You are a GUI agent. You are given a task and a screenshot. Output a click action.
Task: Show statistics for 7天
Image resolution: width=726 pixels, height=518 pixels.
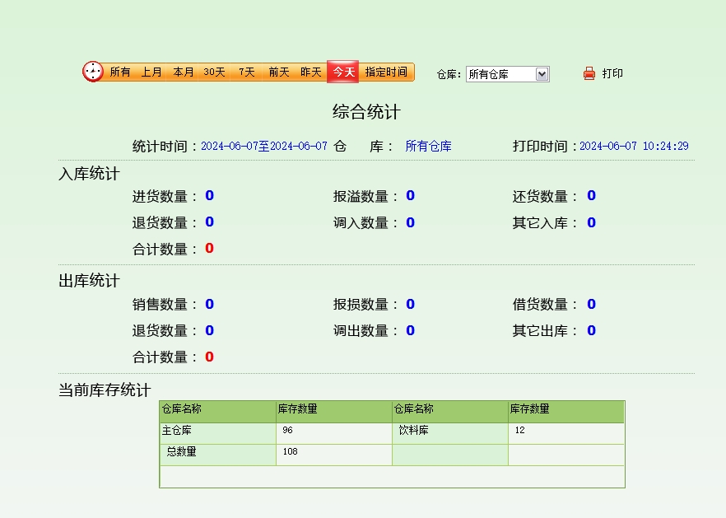[247, 72]
